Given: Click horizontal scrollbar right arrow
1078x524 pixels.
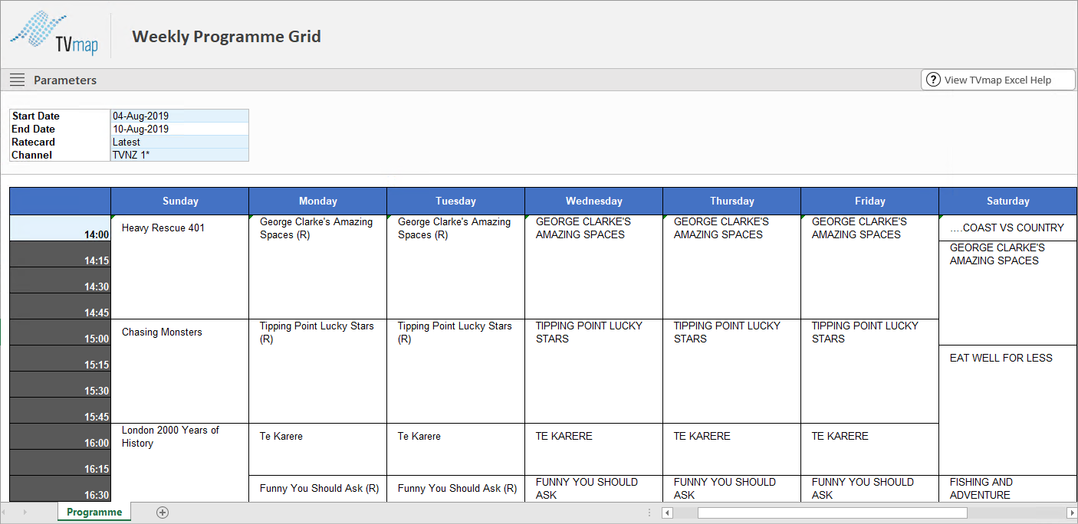Looking at the screenshot, I should point(1071,513).
